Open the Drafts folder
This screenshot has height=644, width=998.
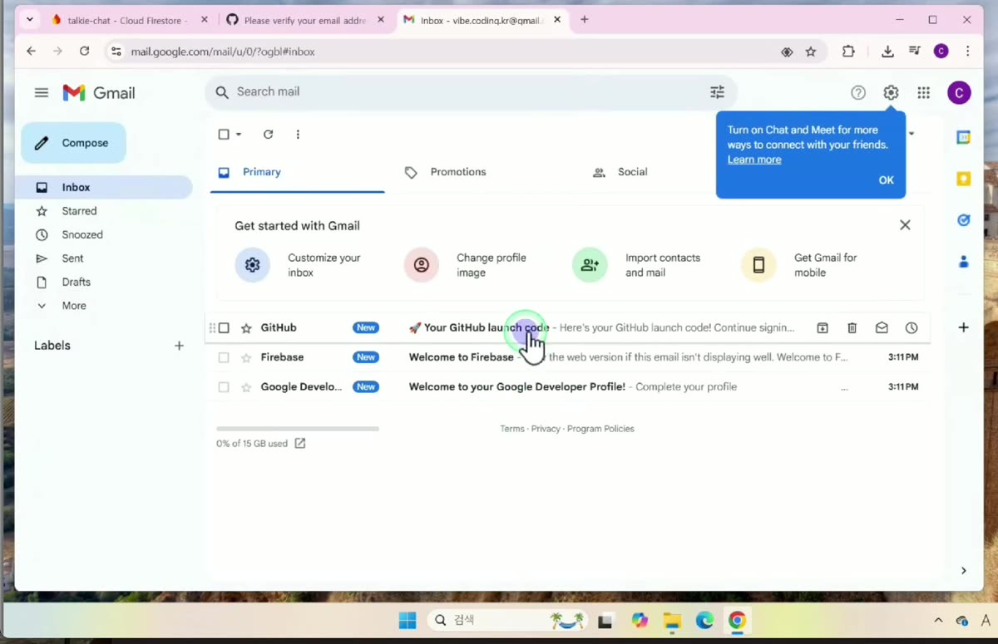click(76, 283)
